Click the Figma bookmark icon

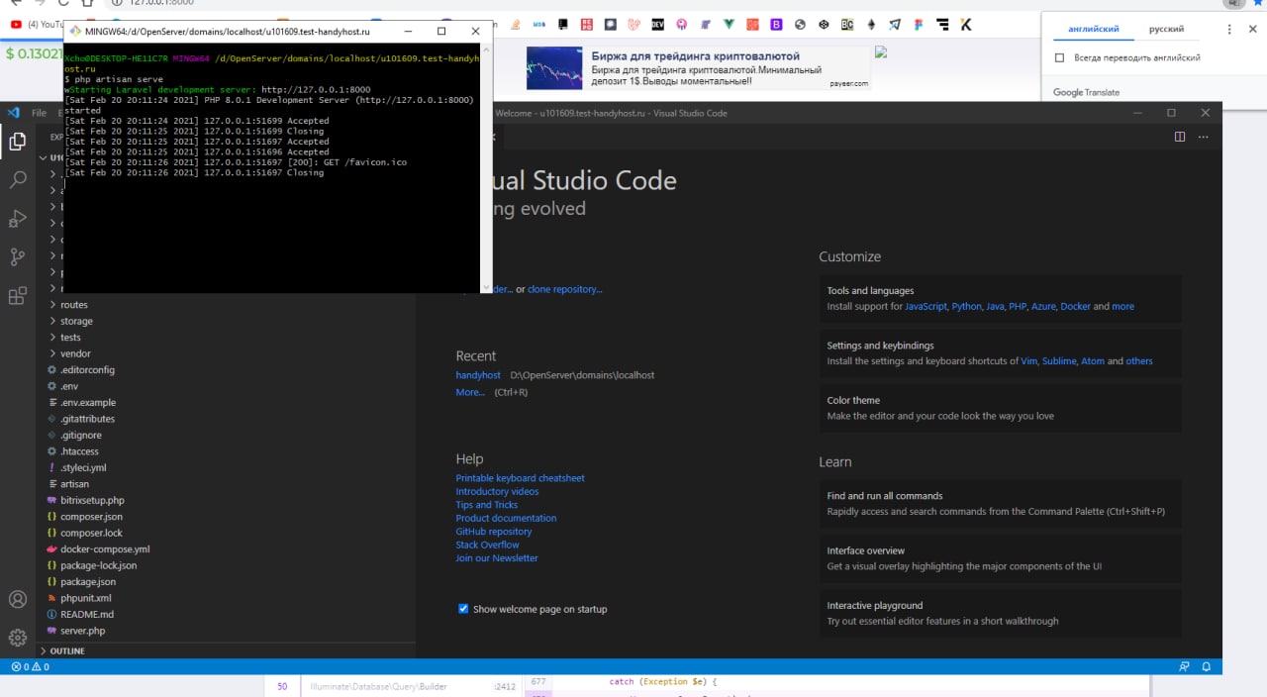tap(919, 24)
